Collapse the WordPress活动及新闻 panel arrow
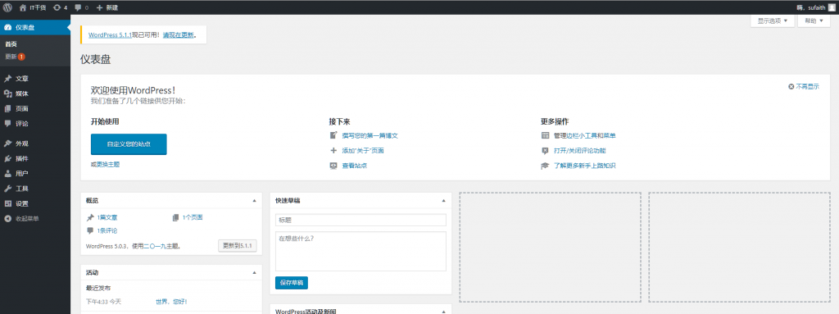Viewport: 839px width, 314px height. coord(443,312)
